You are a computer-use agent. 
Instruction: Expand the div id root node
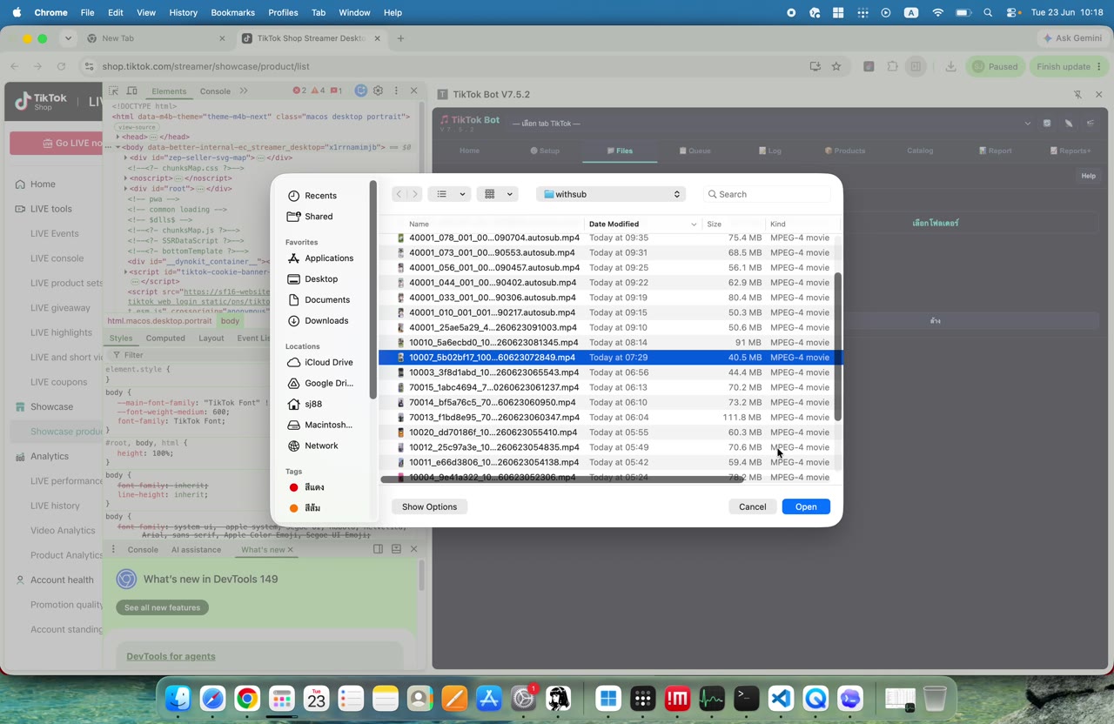point(126,189)
